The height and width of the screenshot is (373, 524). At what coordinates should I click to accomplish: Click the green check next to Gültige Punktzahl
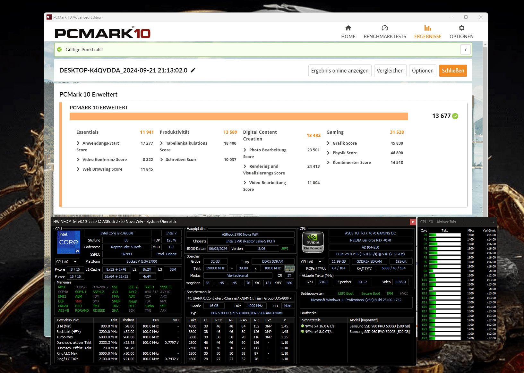(x=59, y=49)
